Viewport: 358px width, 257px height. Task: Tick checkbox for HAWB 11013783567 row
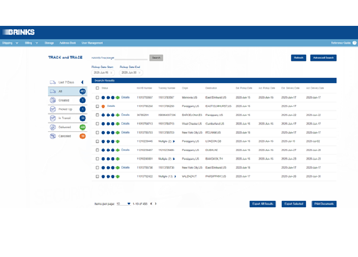point(98,97)
